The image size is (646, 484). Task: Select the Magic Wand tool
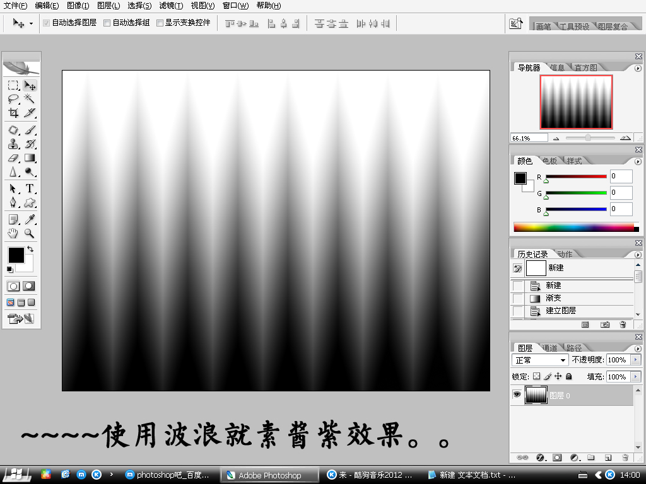[x=30, y=100]
